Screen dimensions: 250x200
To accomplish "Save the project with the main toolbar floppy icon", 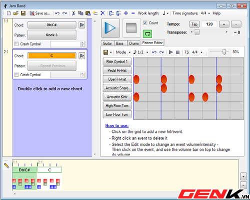I will tap(23, 13).
